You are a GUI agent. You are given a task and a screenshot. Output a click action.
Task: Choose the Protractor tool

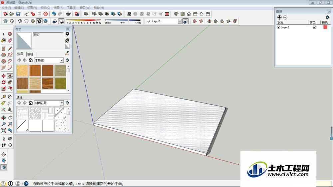3,103
